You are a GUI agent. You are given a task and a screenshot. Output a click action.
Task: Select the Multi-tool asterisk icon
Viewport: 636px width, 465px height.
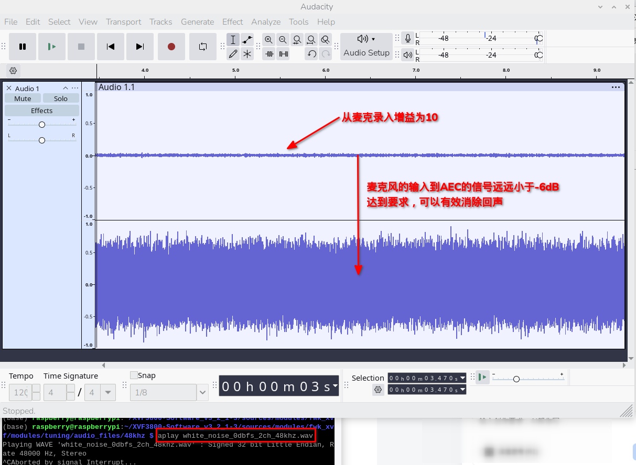pos(247,53)
